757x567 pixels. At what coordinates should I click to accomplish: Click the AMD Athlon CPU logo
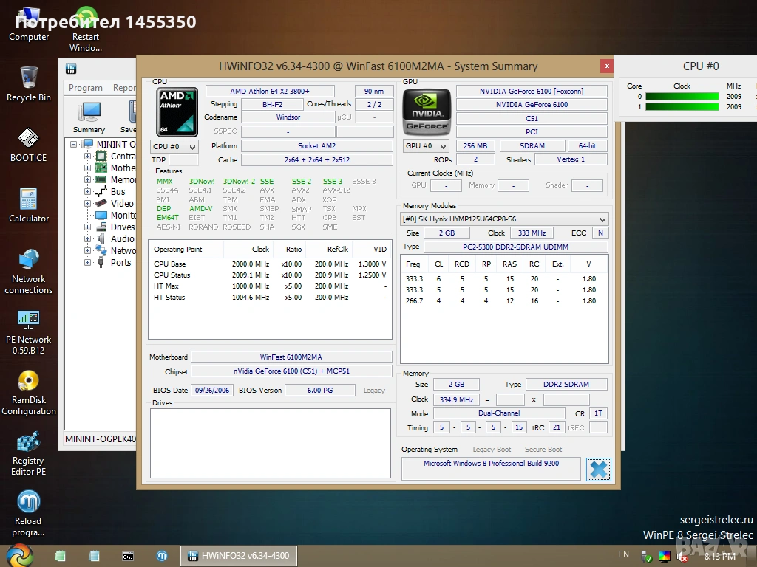tap(177, 111)
